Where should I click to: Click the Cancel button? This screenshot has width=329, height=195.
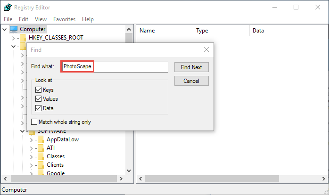pos(191,81)
